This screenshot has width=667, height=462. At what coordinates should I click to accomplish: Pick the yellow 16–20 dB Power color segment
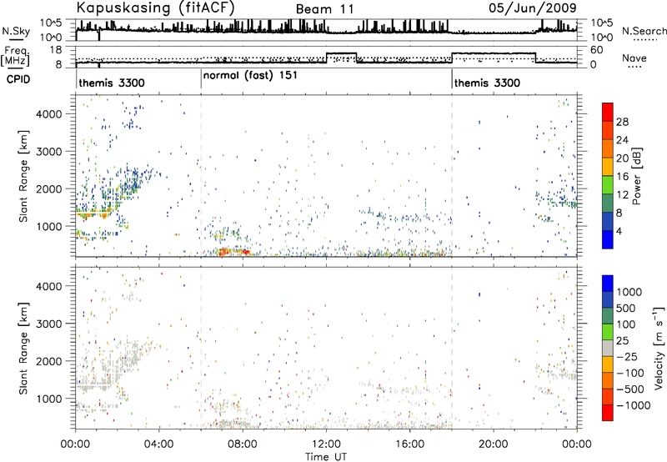click(608, 166)
